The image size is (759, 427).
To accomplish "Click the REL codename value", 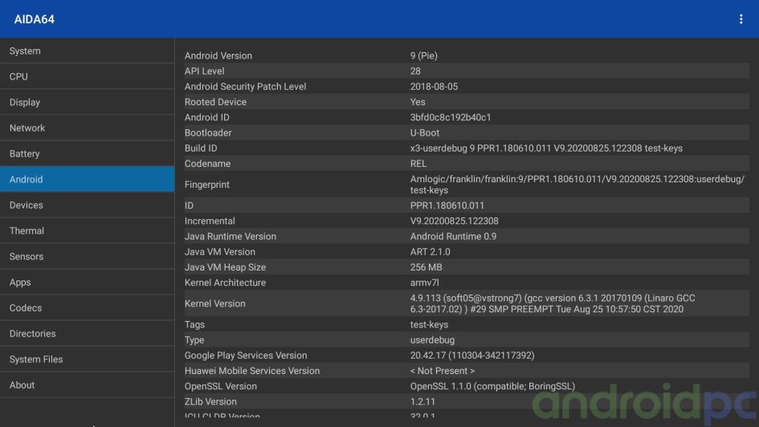I will click(x=418, y=164).
